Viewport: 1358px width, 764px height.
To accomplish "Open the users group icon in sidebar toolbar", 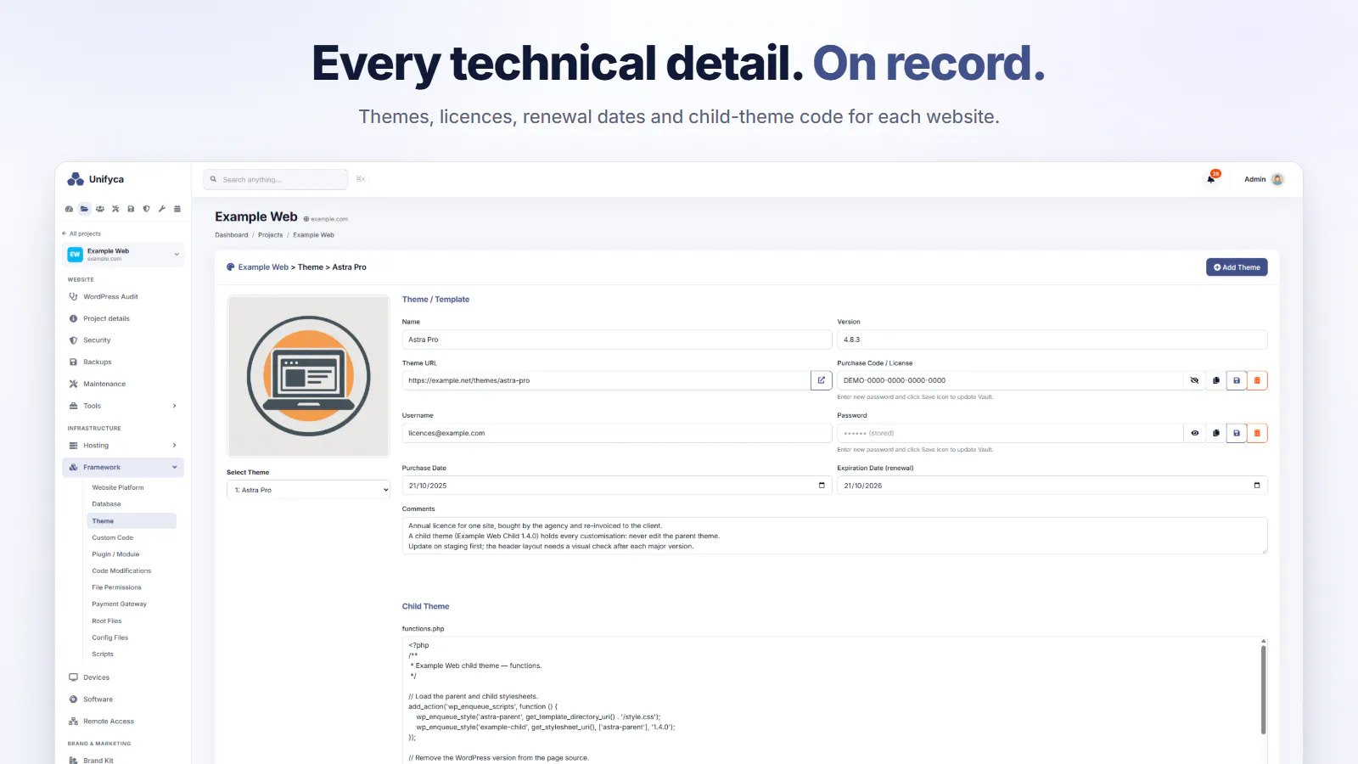I will [x=100, y=209].
